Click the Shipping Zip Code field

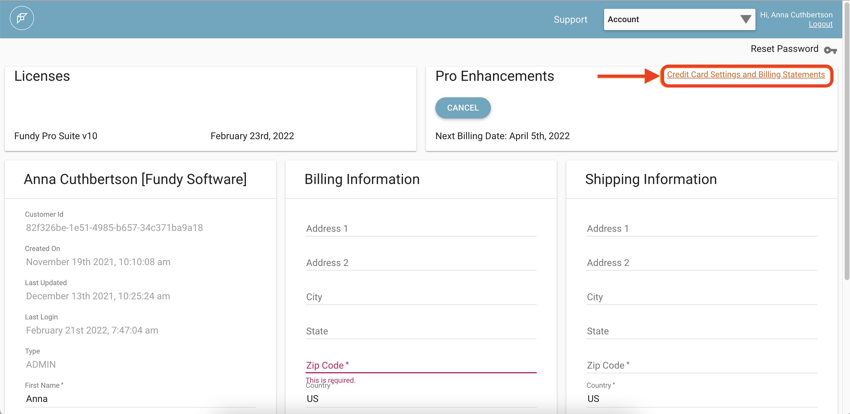pos(702,365)
